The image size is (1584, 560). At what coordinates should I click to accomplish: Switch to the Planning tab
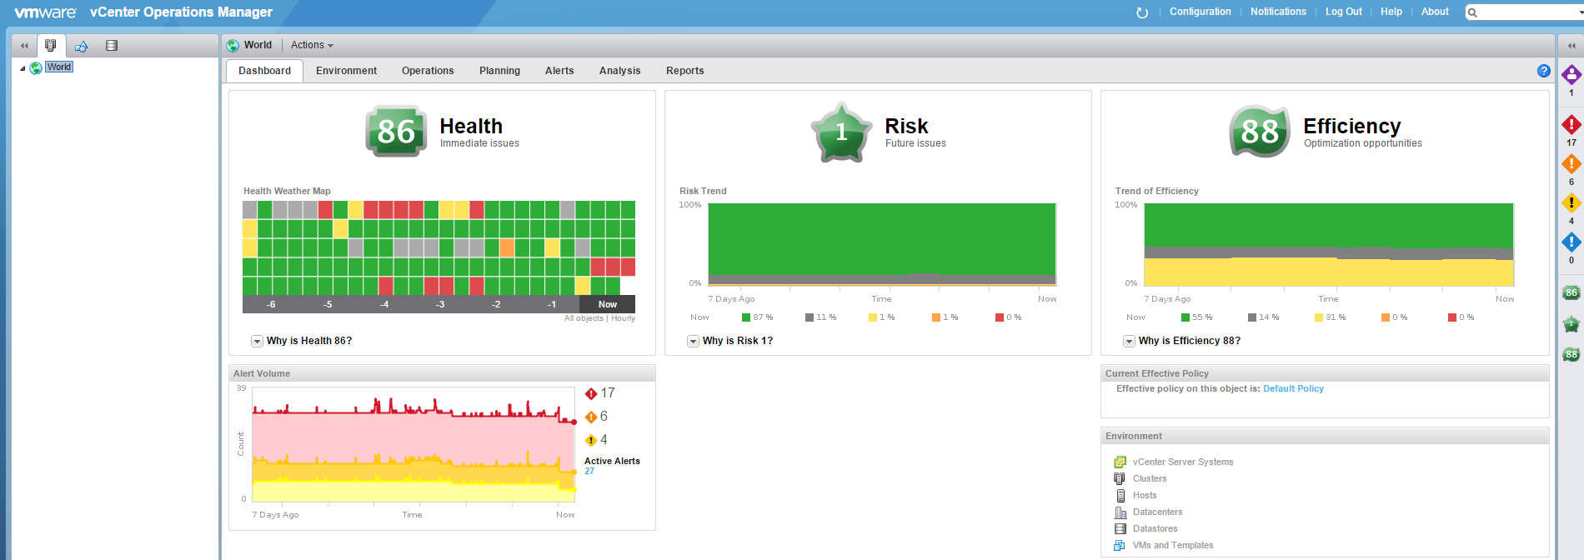[x=499, y=71]
